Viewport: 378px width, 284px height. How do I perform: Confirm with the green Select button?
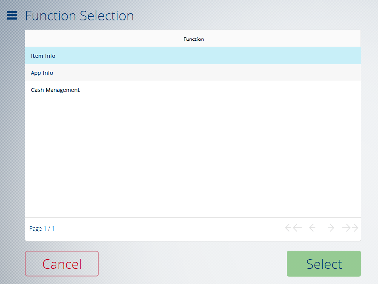(x=324, y=264)
